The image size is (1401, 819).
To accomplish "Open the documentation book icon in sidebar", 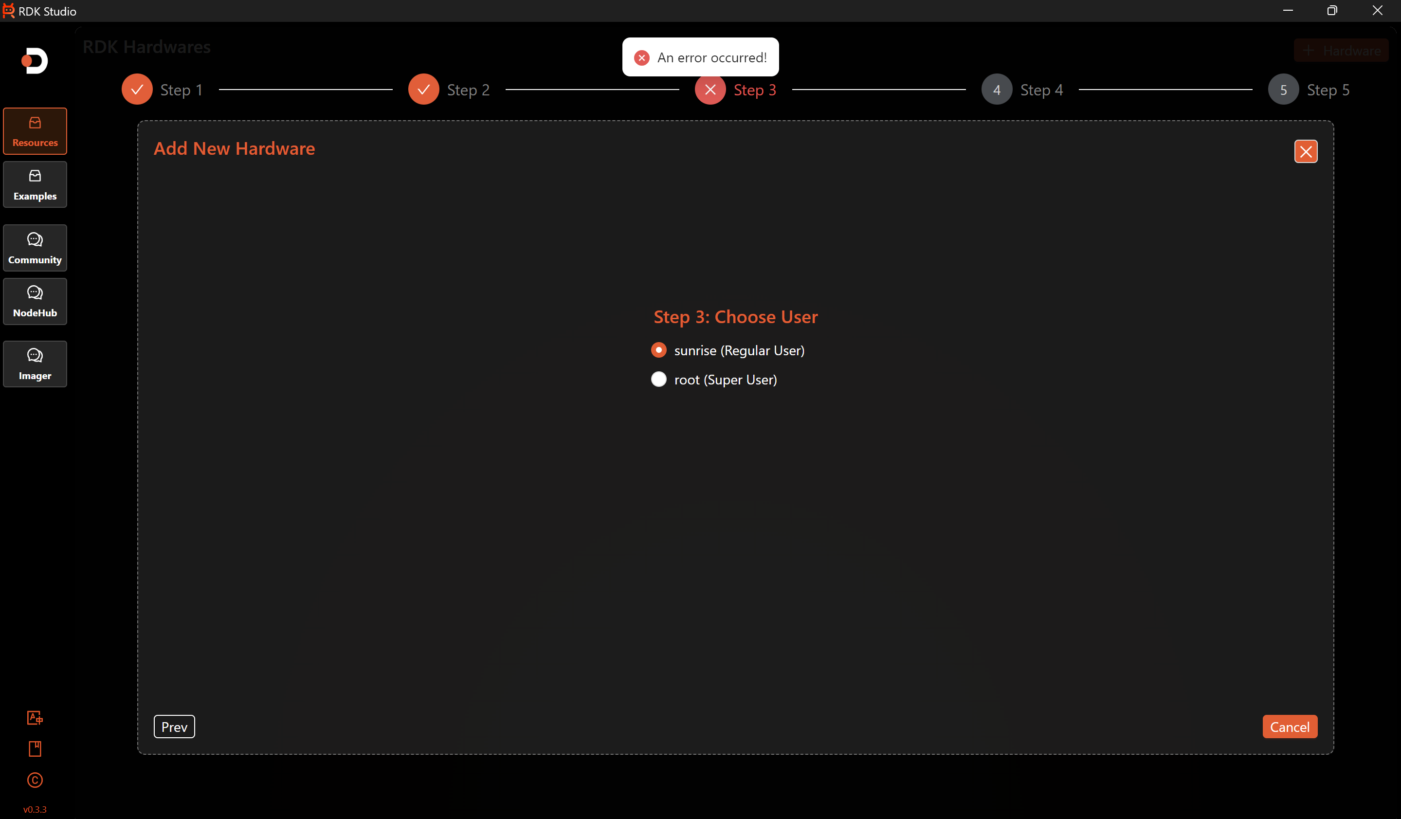I will click(x=35, y=749).
